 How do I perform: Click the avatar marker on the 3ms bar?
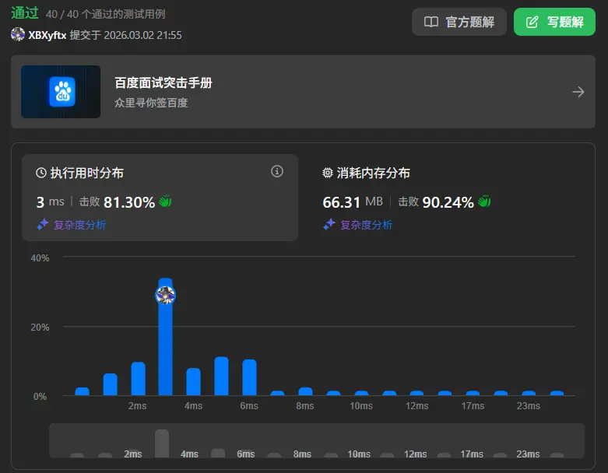[x=165, y=295]
